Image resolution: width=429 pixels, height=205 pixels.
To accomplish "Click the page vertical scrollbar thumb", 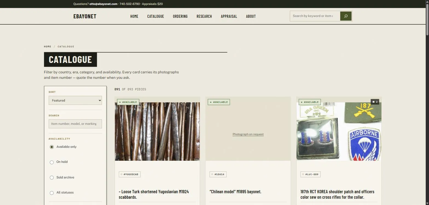I will (427, 19).
